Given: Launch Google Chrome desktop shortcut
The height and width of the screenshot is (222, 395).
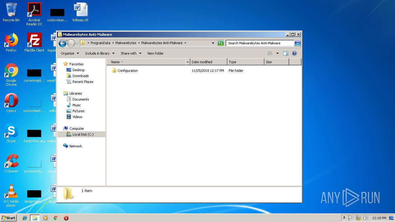Looking at the screenshot, I should tap(11, 75).
